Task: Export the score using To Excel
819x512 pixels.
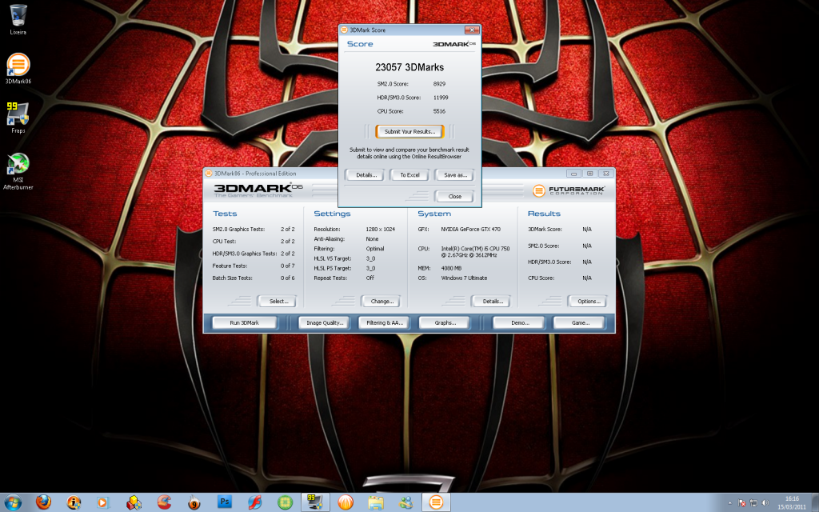Action: [x=409, y=175]
